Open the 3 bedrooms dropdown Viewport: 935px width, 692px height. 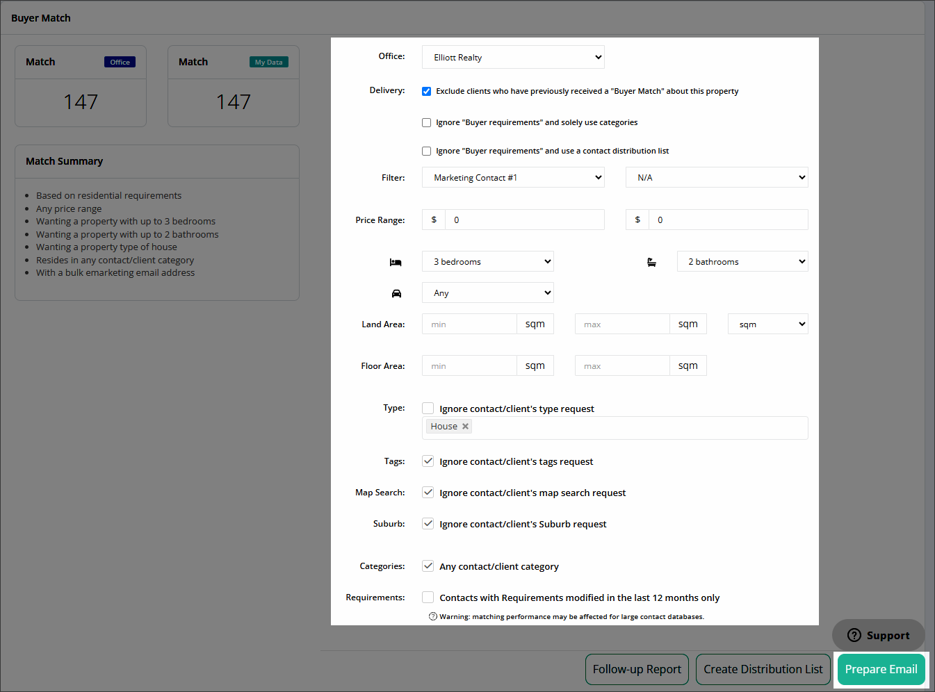[488, 261]
